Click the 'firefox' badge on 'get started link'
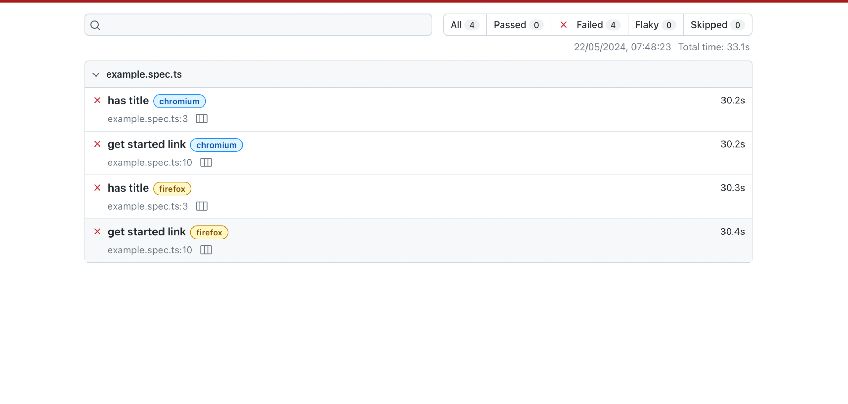Image resolution: width=848 pixels, height=404 pixels. click(209, 232)
